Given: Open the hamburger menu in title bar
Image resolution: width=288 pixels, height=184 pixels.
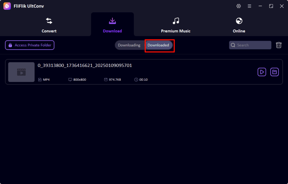Looking at the screenshot, I should pyautogui.click(x=249, y=6).
